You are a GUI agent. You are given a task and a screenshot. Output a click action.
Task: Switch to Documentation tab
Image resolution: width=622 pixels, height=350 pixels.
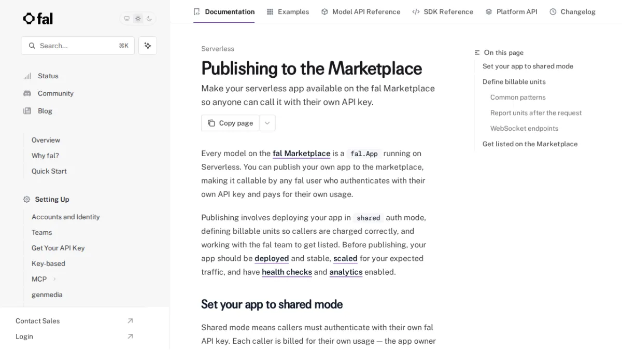tap(224, 11)
